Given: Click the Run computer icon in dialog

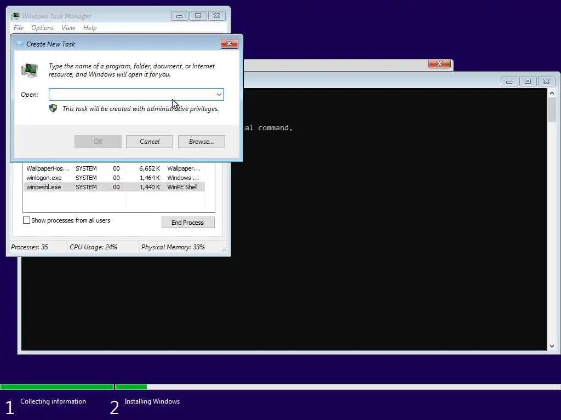Looking at the screenshot, I should tap(30, 70).
